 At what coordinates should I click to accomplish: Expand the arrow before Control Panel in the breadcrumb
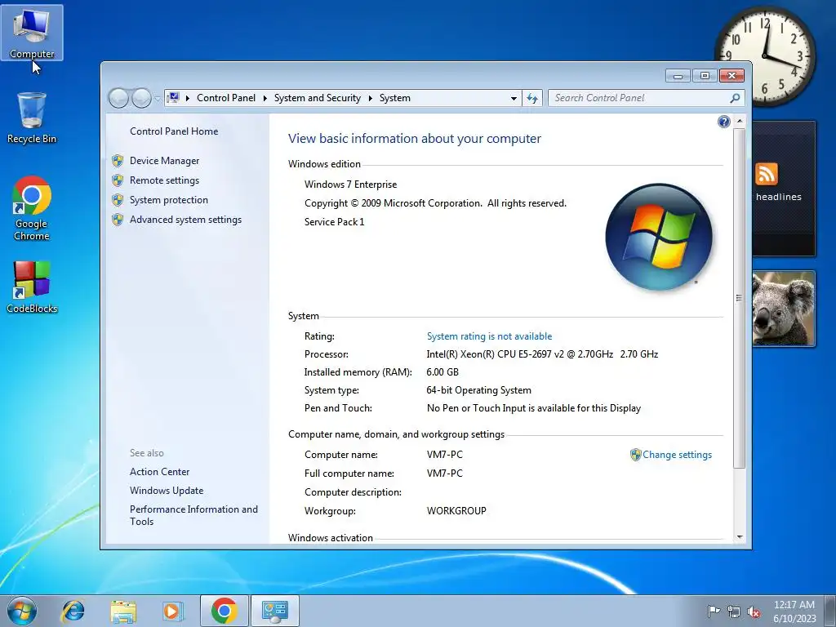(x=188, y=98)
